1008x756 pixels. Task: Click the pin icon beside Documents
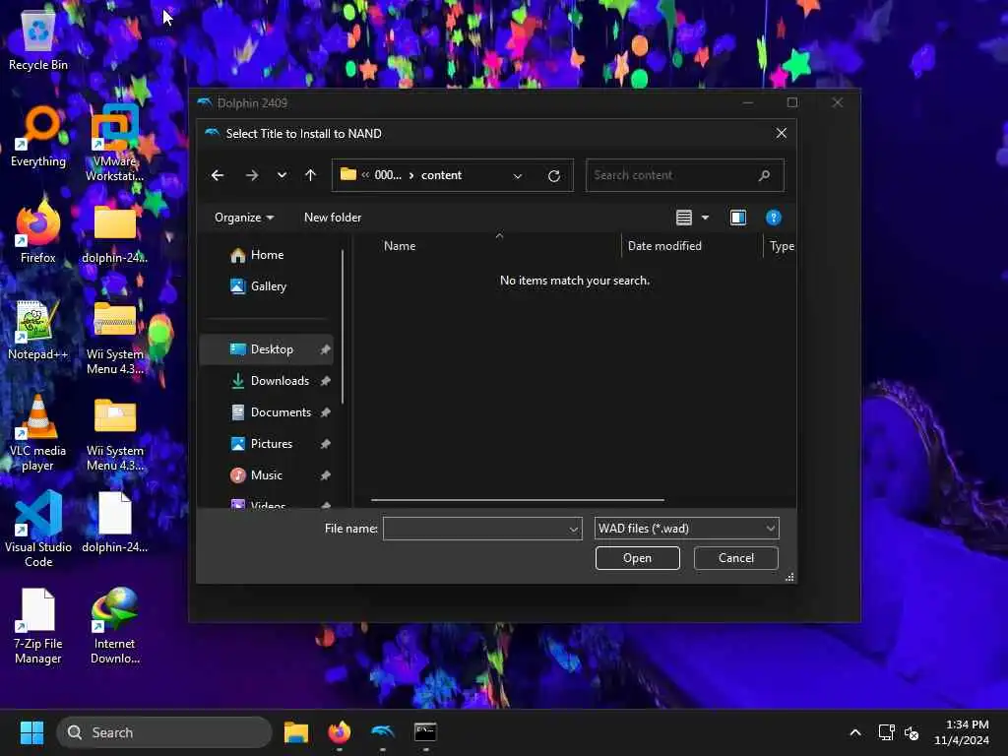[325, 412]
